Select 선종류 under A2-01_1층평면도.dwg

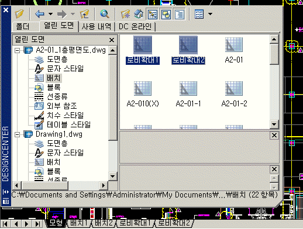pyautogui.click(x=57, y=96)
